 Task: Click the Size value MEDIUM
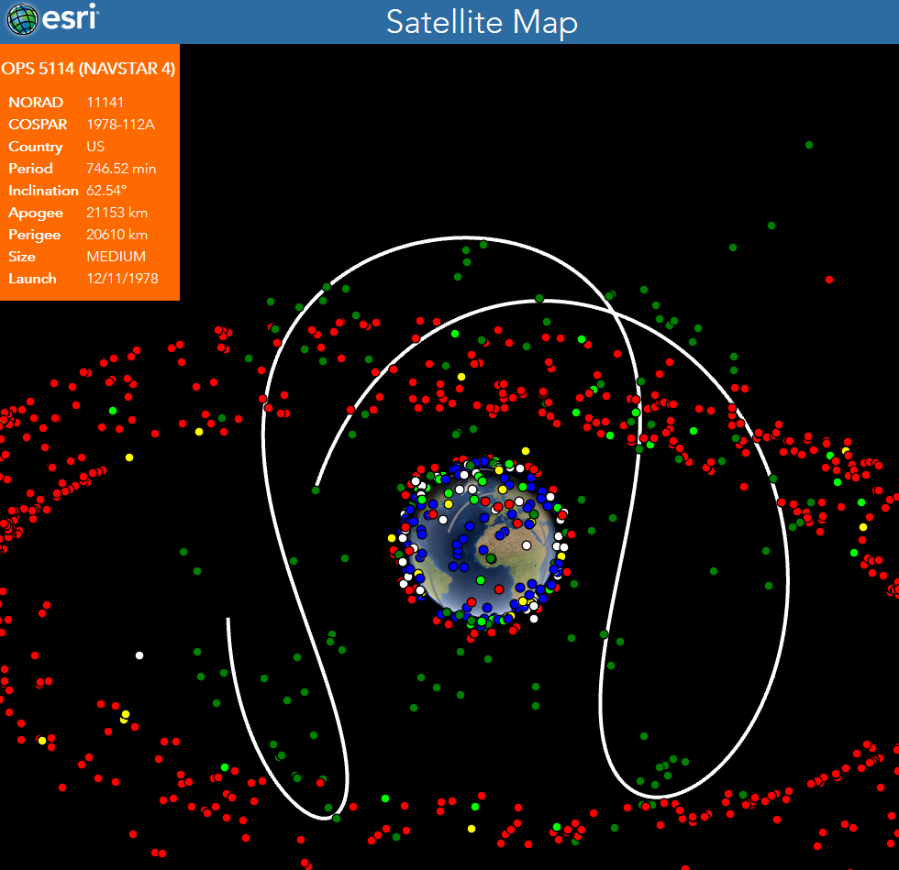click(x=116, y=257)
